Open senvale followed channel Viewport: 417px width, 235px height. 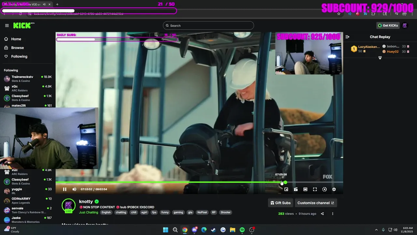(x=28, y=210)
